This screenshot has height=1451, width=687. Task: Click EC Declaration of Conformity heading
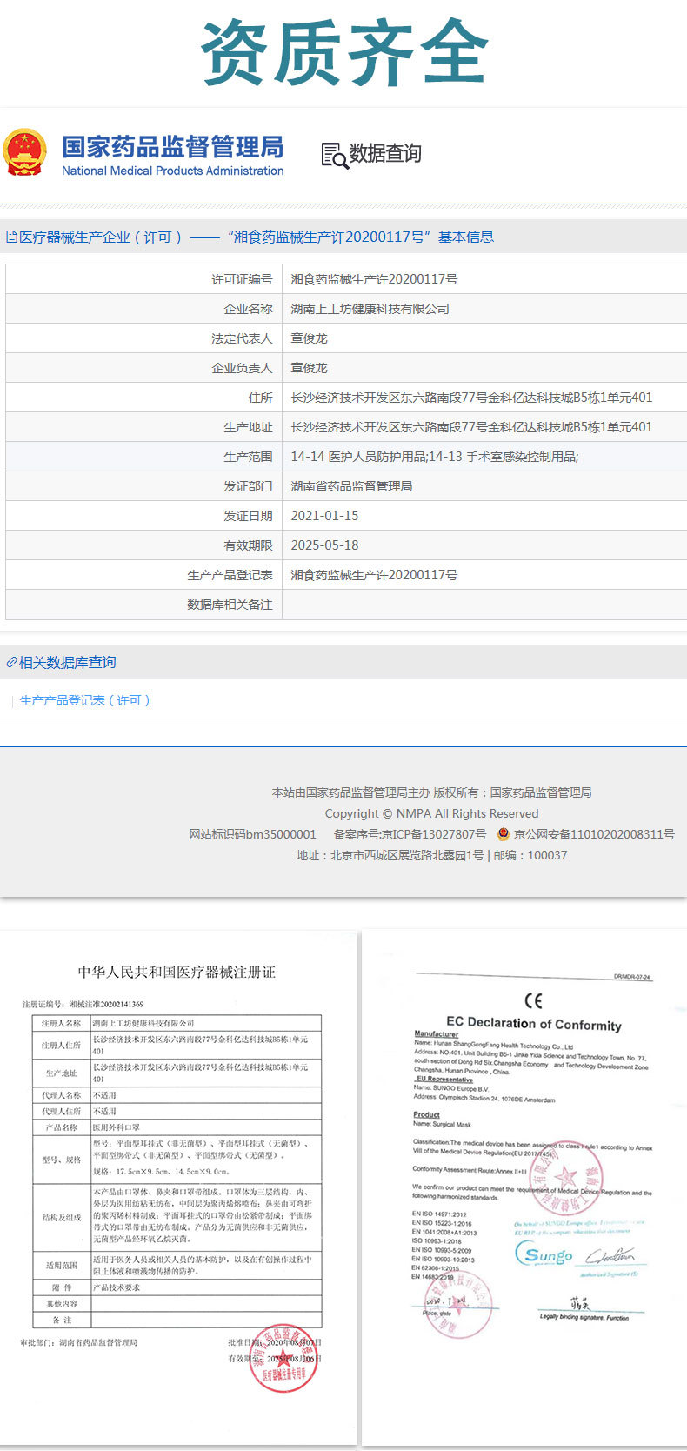[534, 1024]
